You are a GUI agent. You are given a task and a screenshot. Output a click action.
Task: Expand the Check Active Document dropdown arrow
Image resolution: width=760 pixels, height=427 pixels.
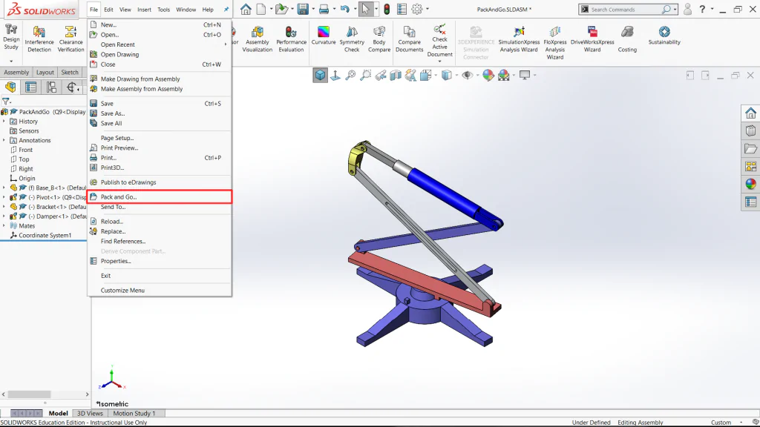[439, 61]
